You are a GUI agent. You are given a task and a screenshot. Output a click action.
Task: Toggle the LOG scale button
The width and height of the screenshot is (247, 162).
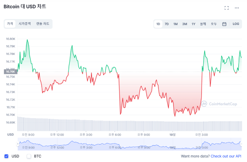(x=236, y=24)
